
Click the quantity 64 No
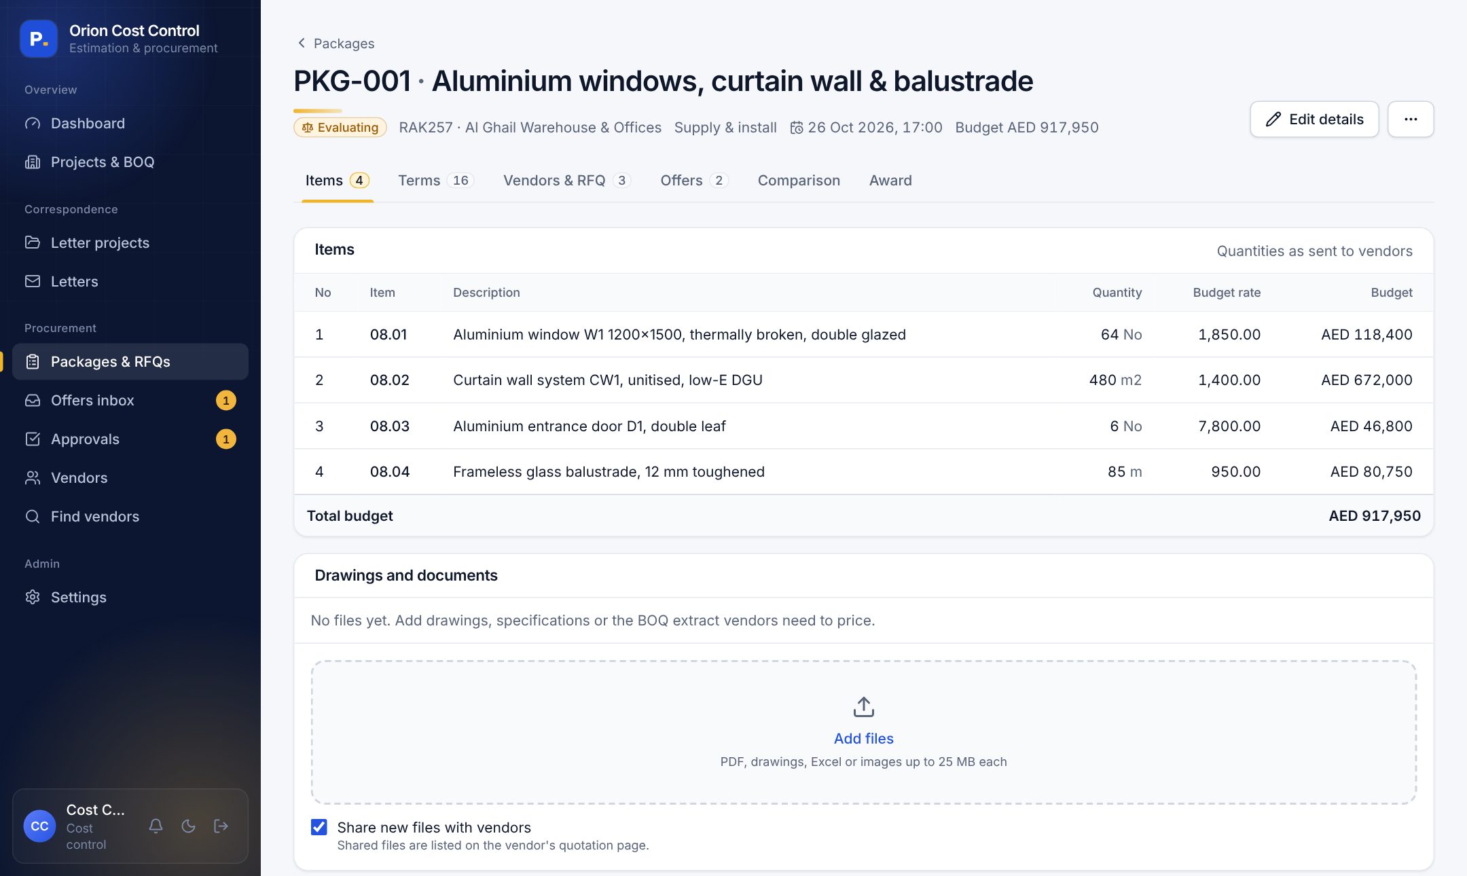tap(1121, 335)
